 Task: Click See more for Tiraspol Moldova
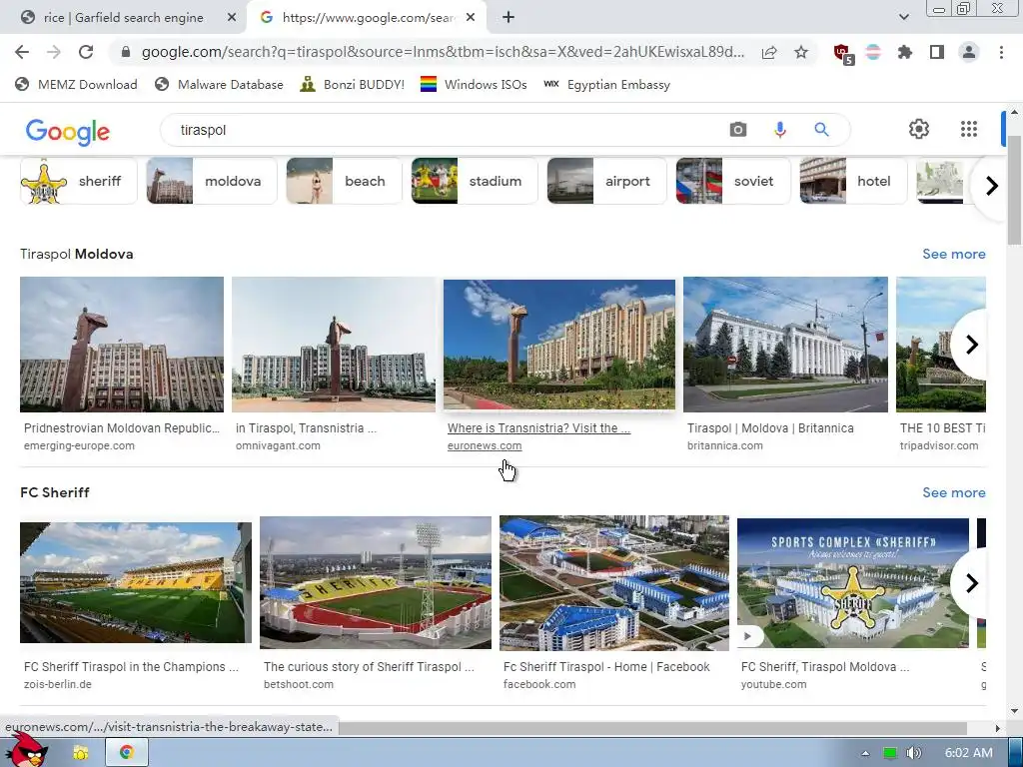pos(954,255)
